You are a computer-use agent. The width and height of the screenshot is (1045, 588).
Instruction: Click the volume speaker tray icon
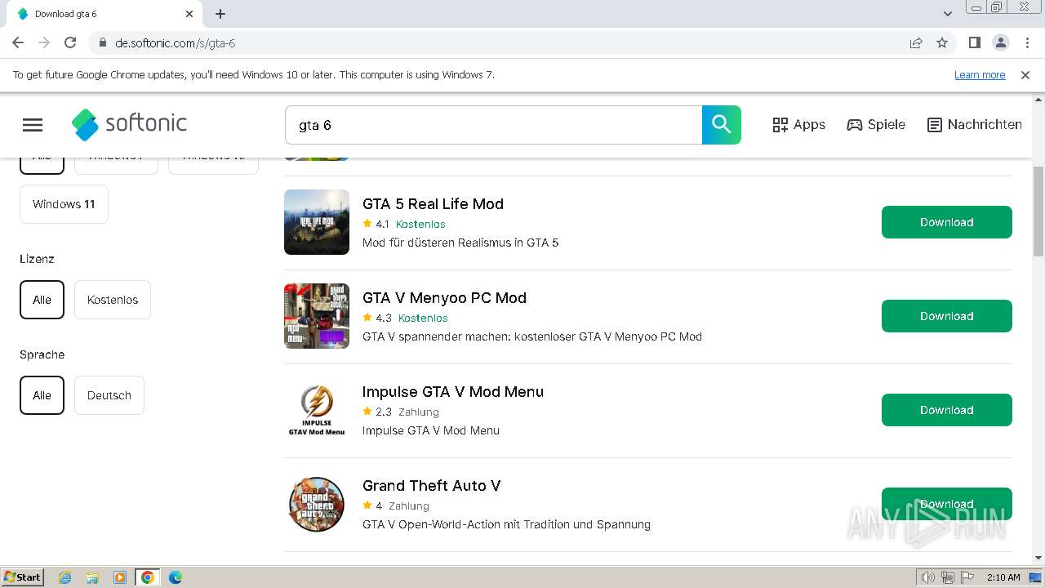pyautogui.click(x=927, y=577)
